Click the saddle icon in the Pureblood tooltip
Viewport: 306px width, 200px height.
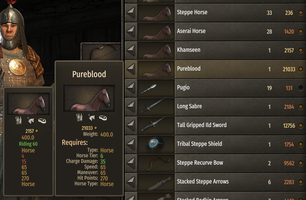pyautogui.click(x=103, y=118)
